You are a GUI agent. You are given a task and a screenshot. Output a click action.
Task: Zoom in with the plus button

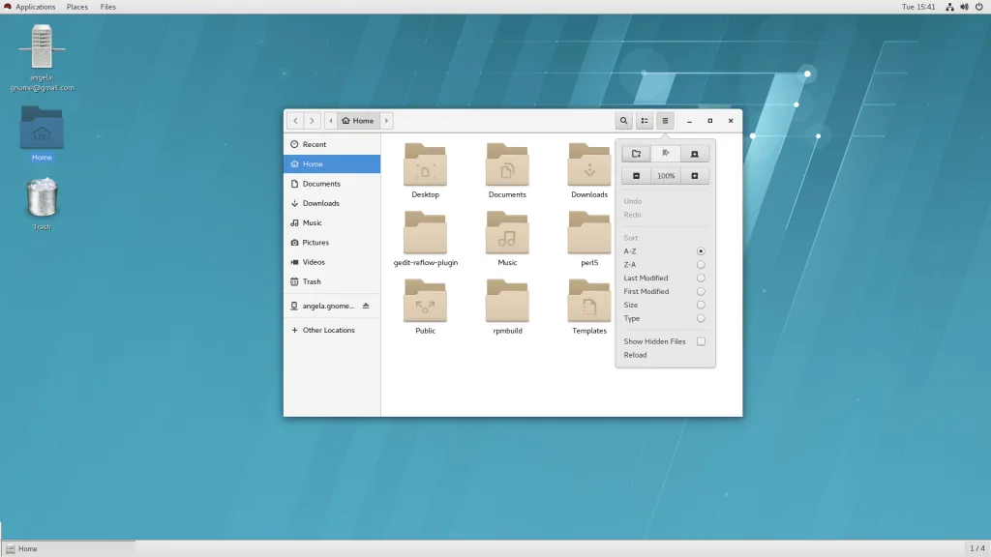[x=695, y=176]
